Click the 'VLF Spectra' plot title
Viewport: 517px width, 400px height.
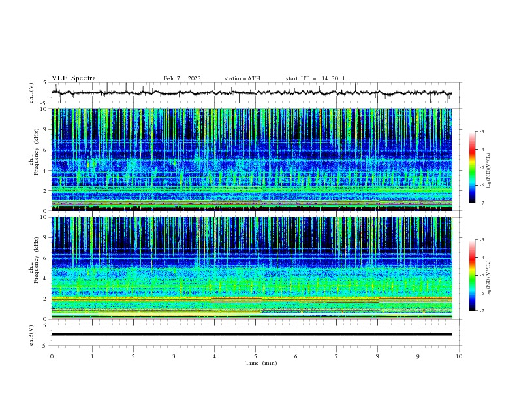point(74,78)
